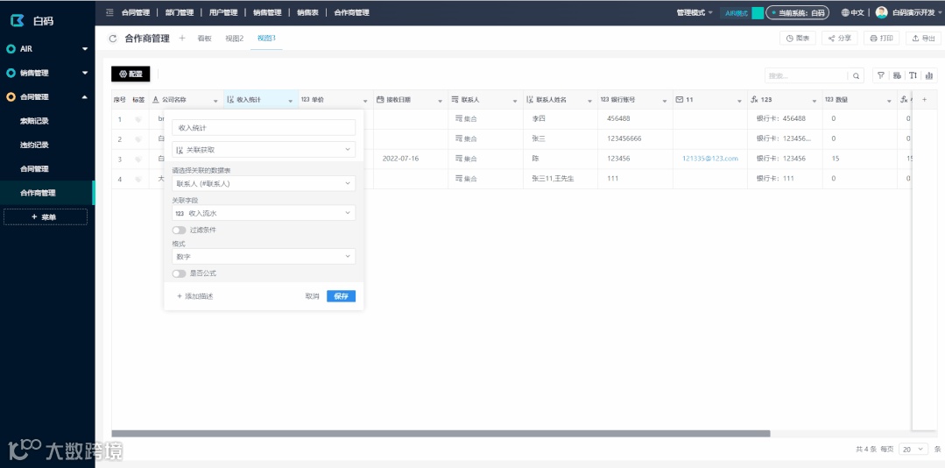This screenshot has width=945, height=468.
Task: Open the 公司名称 column dropdown arrow
Action: pos(215,101)
